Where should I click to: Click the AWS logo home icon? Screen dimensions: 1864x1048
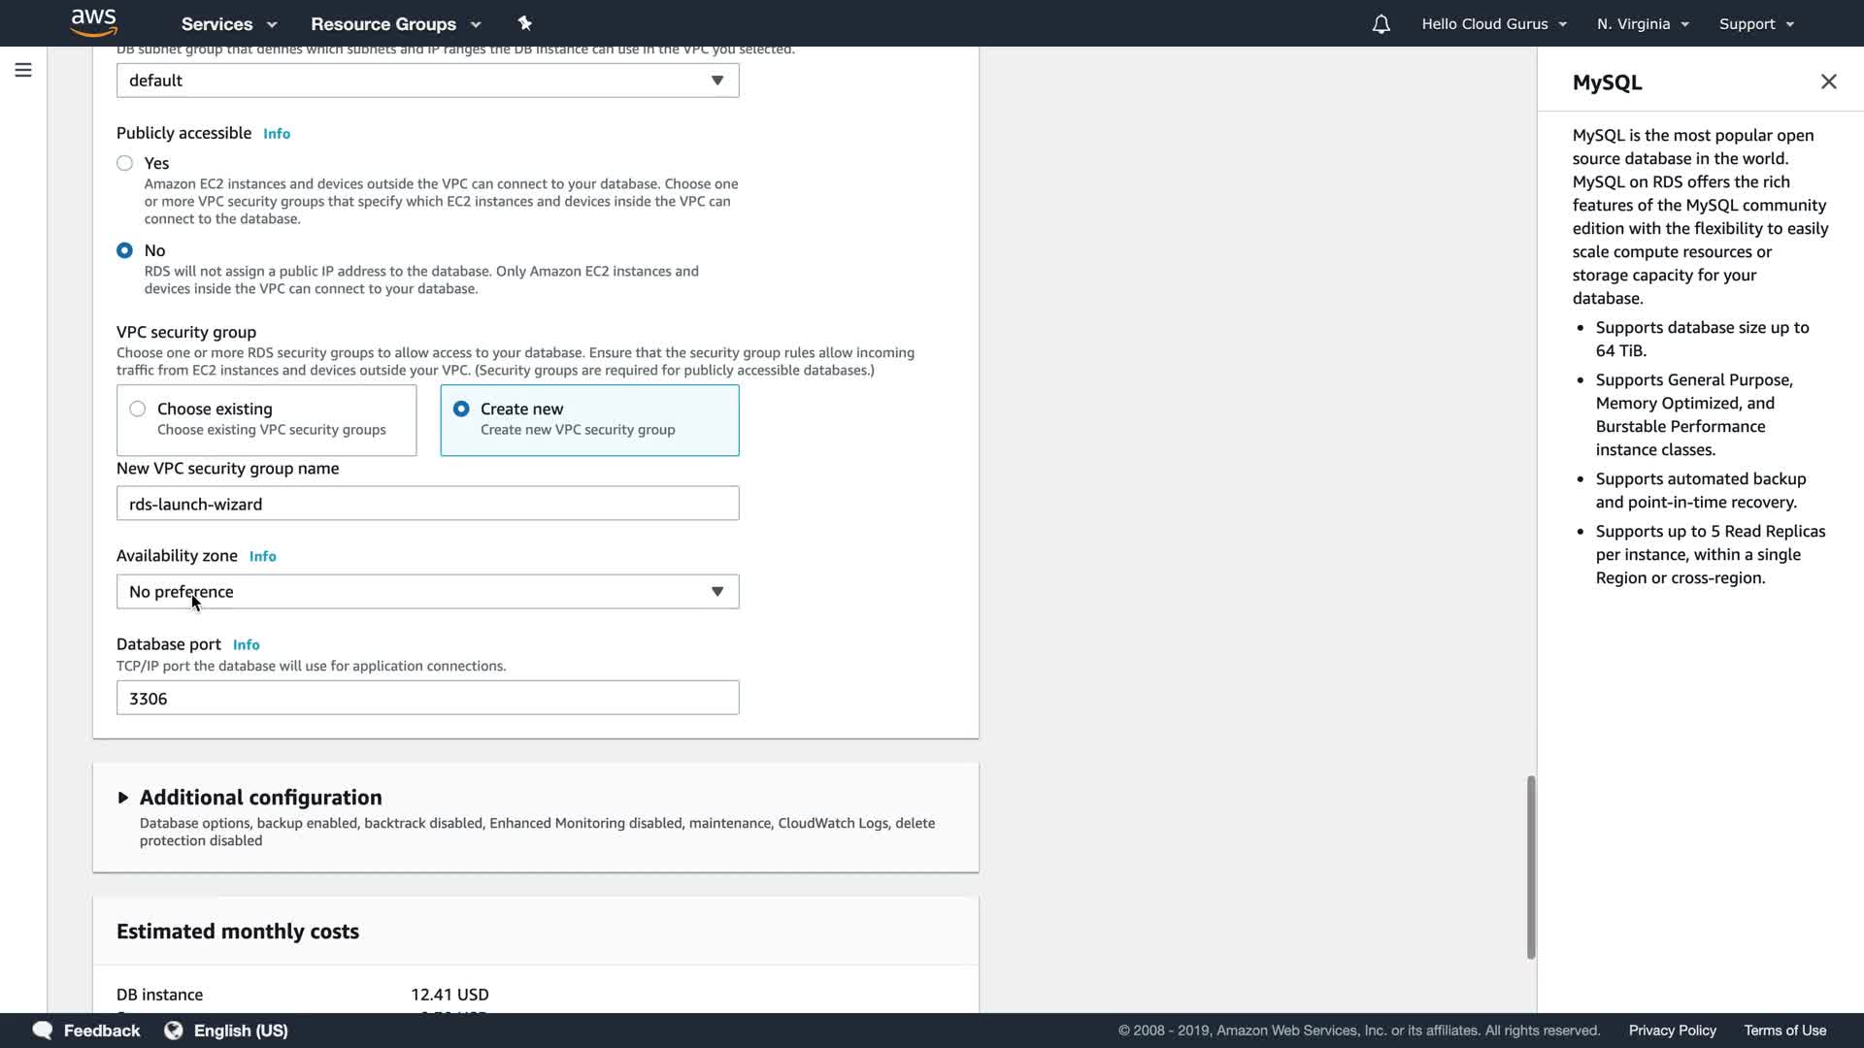pyautogui.click(x=93, y=22)
